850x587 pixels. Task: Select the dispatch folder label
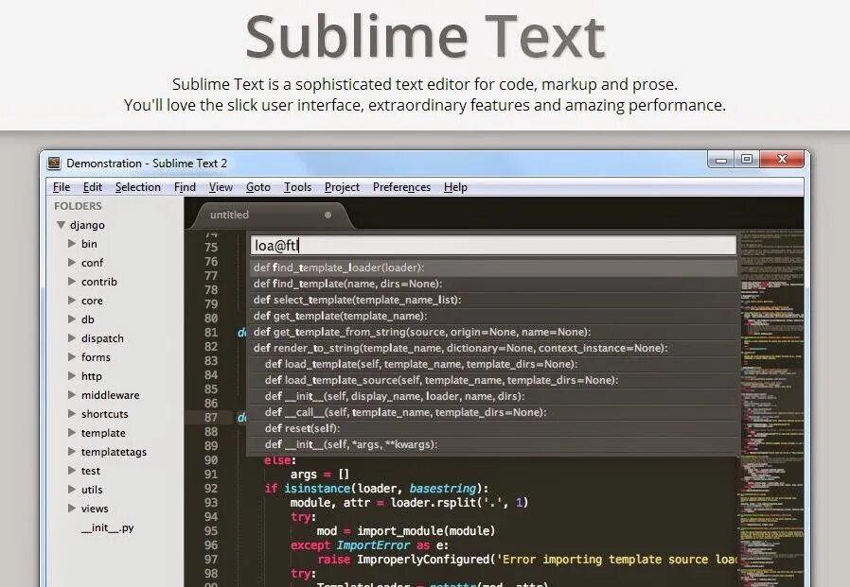[102, 338]
